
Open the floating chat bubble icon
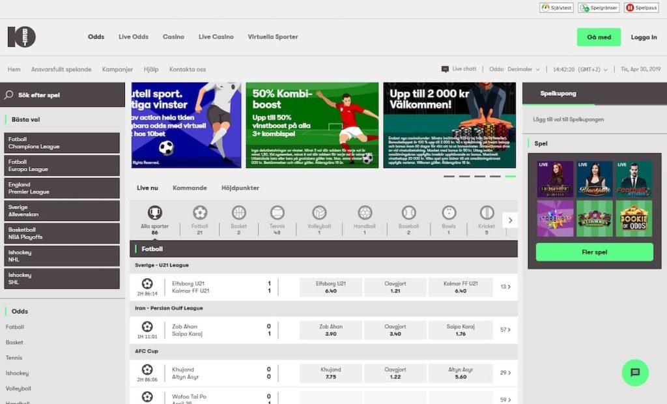pos(635,373)
